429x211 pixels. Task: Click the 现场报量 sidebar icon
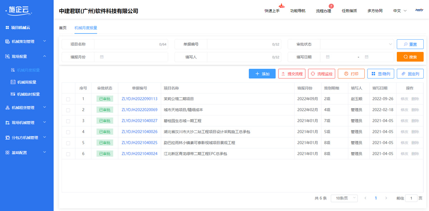(8, 56)
